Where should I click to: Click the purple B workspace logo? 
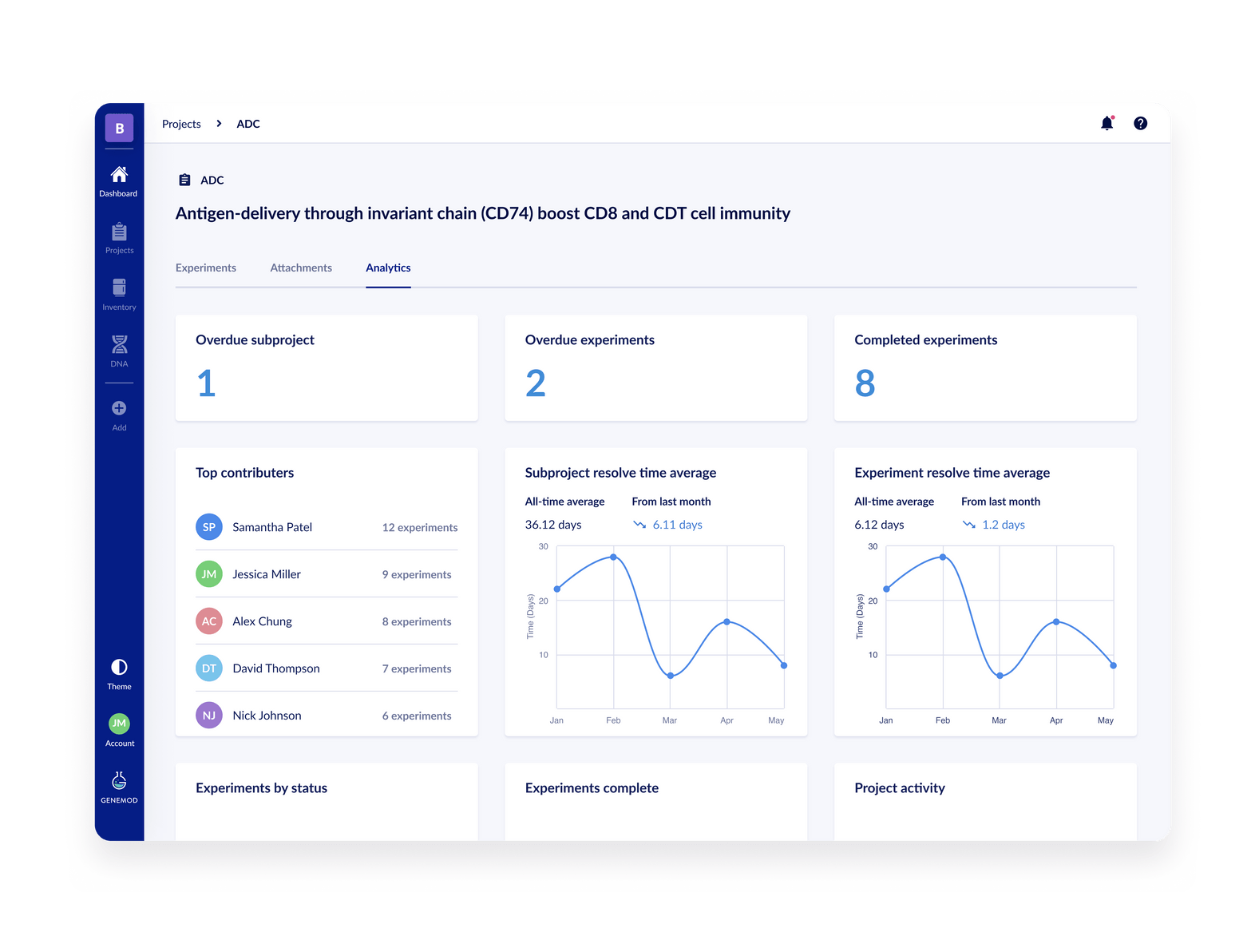[119, 128]
